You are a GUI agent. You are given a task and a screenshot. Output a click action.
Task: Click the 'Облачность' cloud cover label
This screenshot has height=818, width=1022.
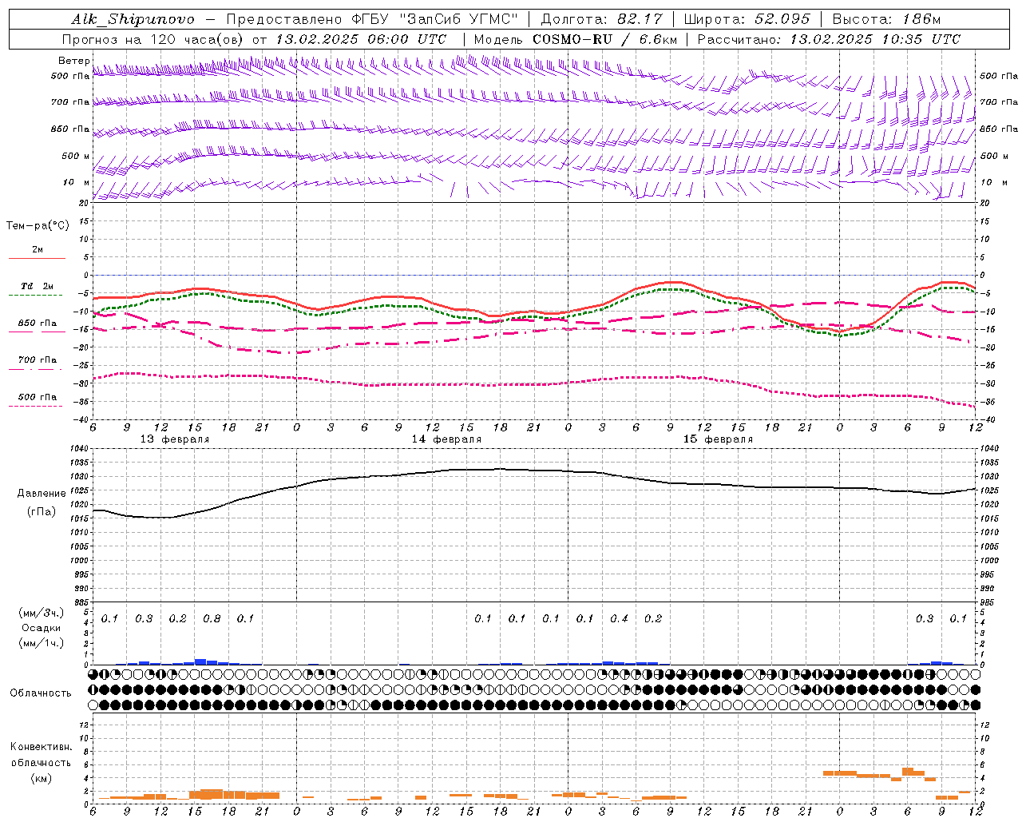(40, 693)
